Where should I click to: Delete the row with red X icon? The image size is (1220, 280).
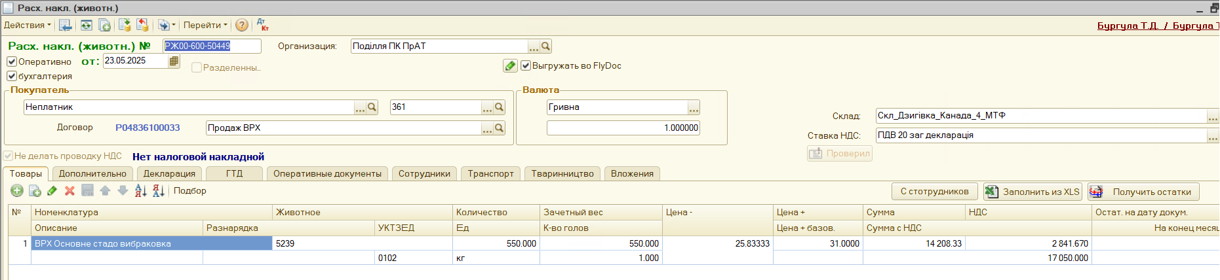click(69, 190)
